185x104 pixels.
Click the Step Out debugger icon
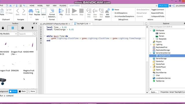coord(101,11)
